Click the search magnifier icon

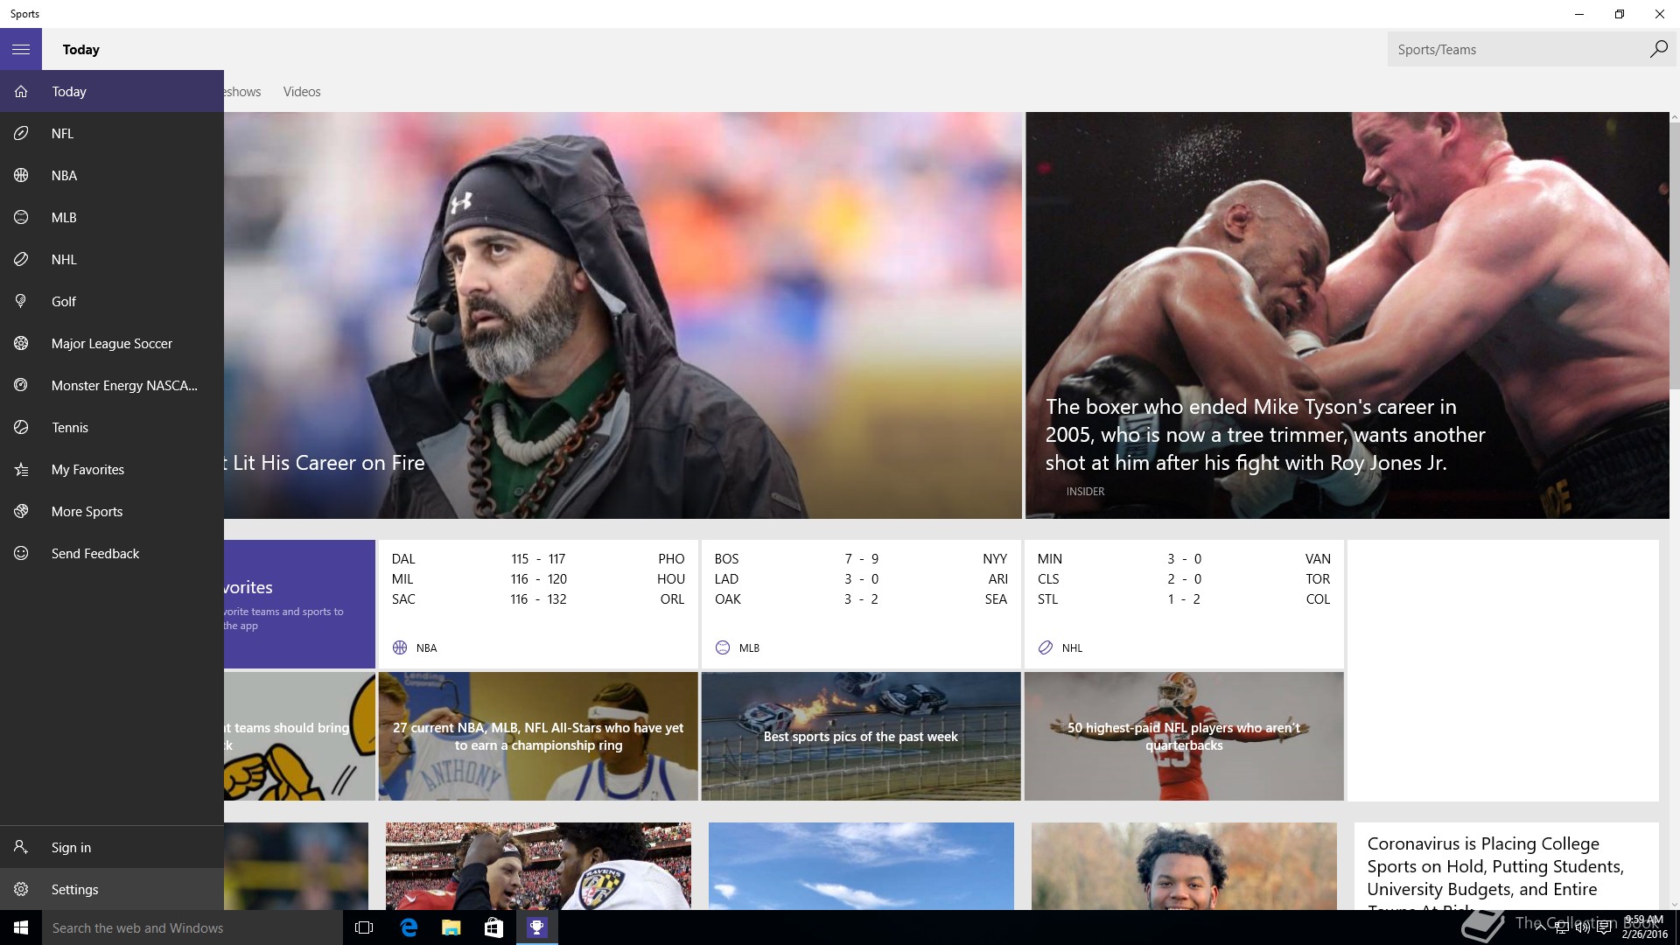1658,50
